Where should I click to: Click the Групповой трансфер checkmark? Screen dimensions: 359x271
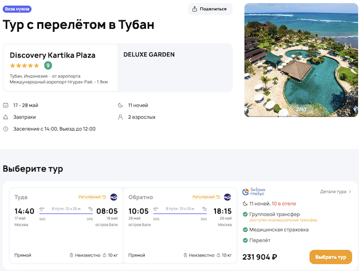point(245,214)
